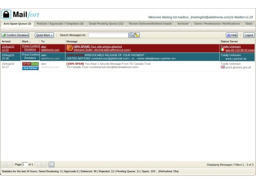Screen dimensions: 256x184
Task: Click the Mailfort padlock logo
Action: 6,14
